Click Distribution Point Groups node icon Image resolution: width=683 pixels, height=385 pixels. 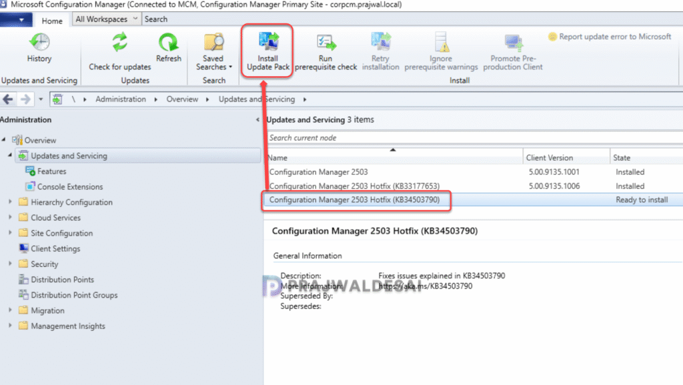[23, 294]
